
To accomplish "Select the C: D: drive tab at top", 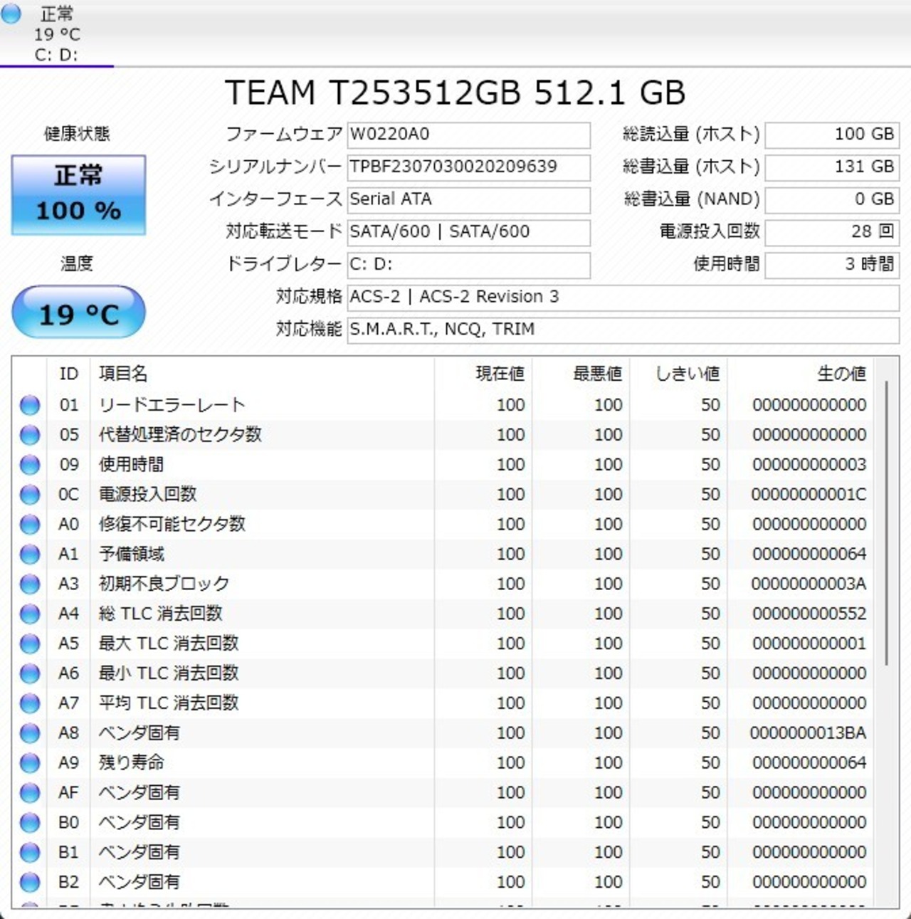I will point(56,34).
